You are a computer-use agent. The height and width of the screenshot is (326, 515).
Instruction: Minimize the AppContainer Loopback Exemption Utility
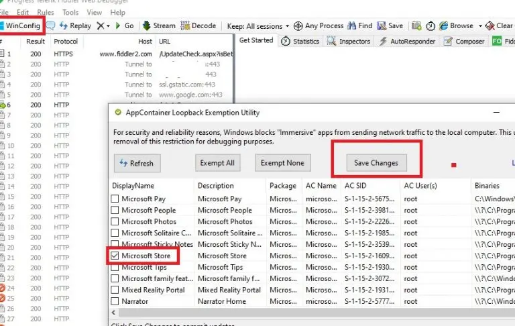pyautogui.click(x=496, y=113)
